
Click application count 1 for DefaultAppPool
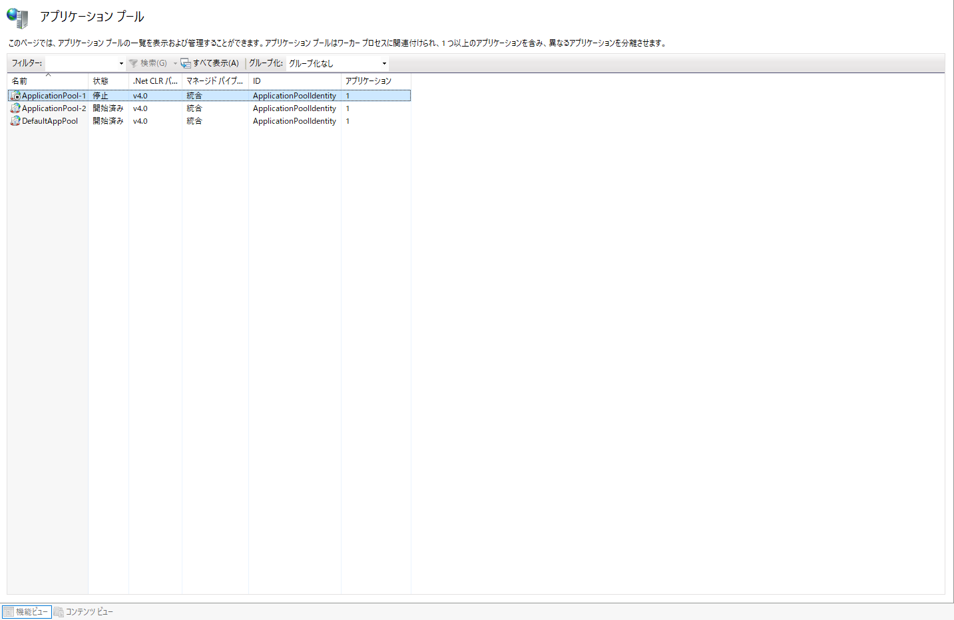pyautogui.click(x=348, y=121)
